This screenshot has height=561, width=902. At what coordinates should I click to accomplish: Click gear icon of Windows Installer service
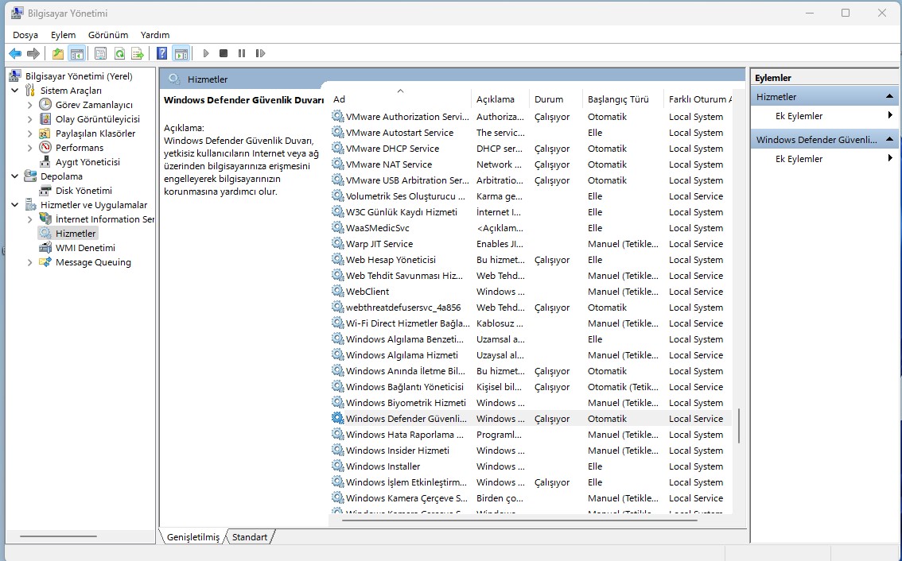click(338, 466)
